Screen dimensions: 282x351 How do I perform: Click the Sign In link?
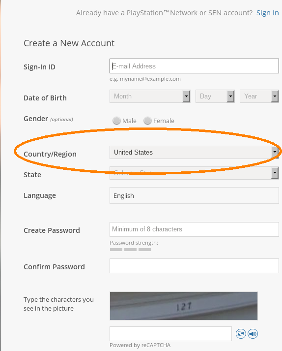tap(267, 13)
